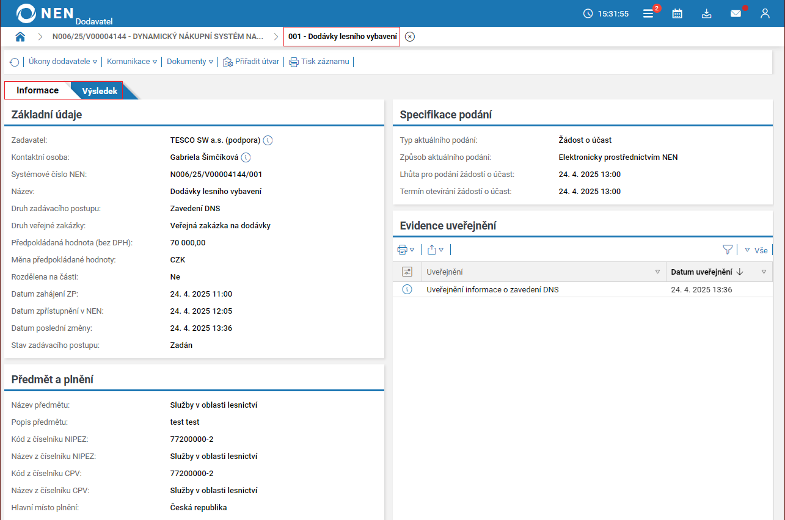Image resolution: width=785 pixels, height=520 pixels.
Task: Go to home via house icon
Action: click(x=20, y=37)
